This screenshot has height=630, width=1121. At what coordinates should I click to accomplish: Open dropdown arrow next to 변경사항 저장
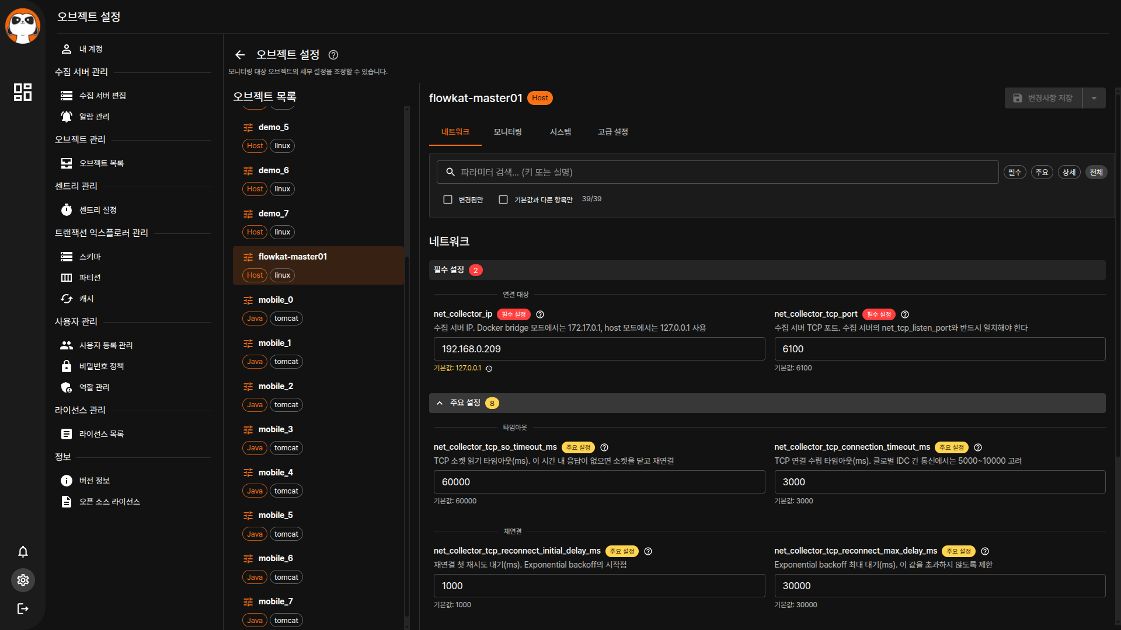pyautogui.click(x=1094, y=98)
